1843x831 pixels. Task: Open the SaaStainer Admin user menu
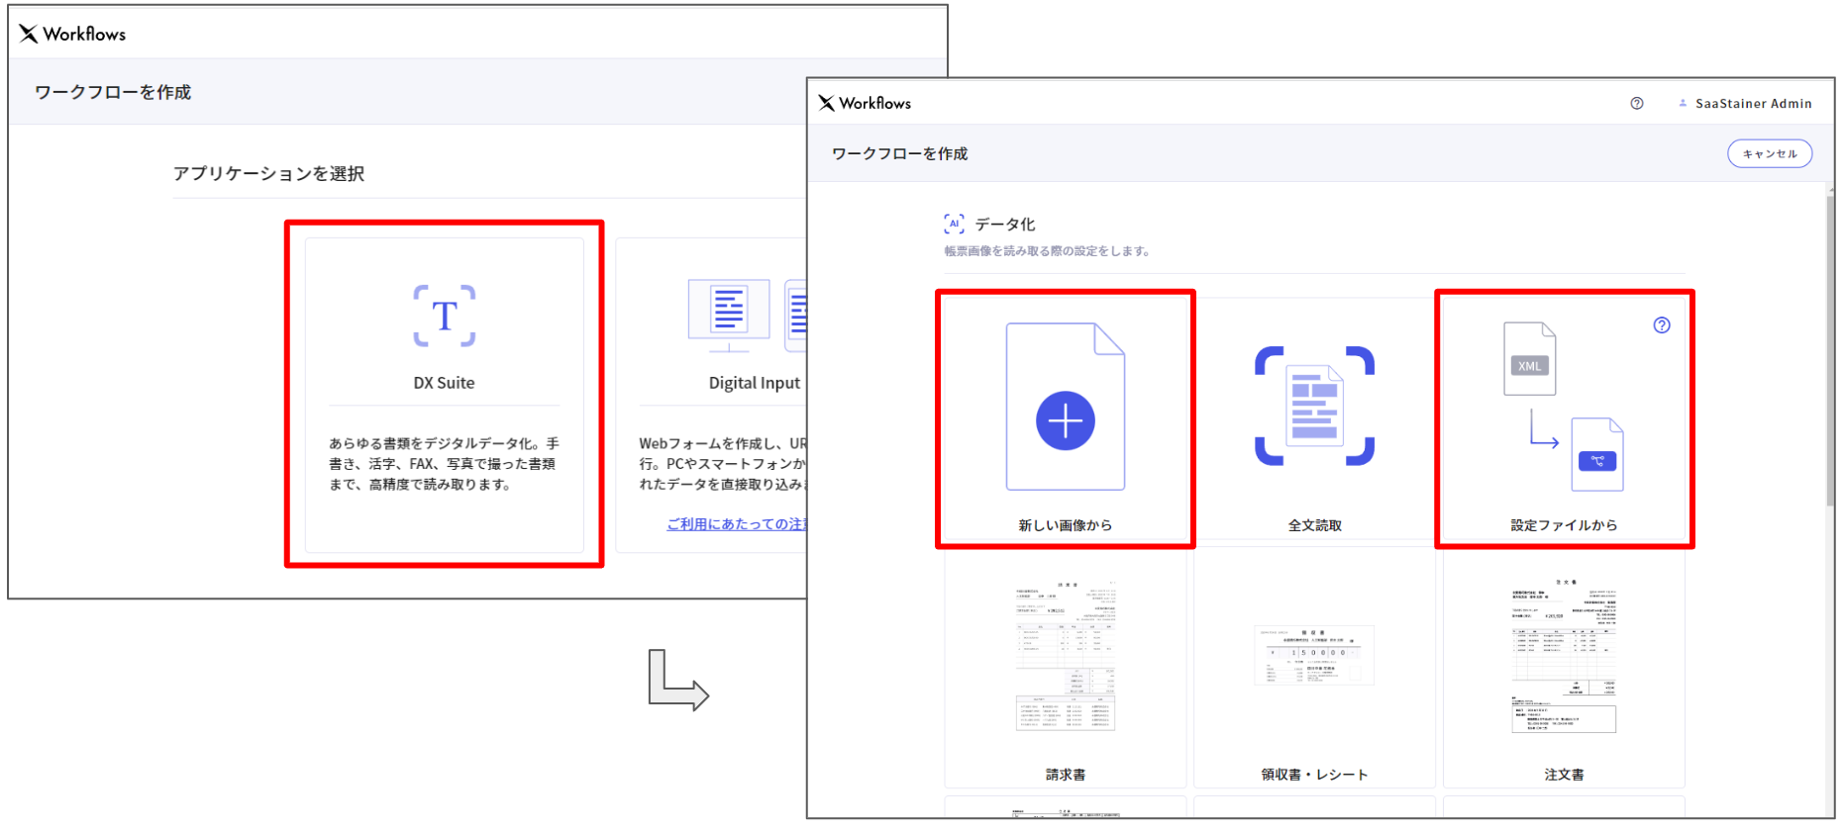(x=1745, y=103)
